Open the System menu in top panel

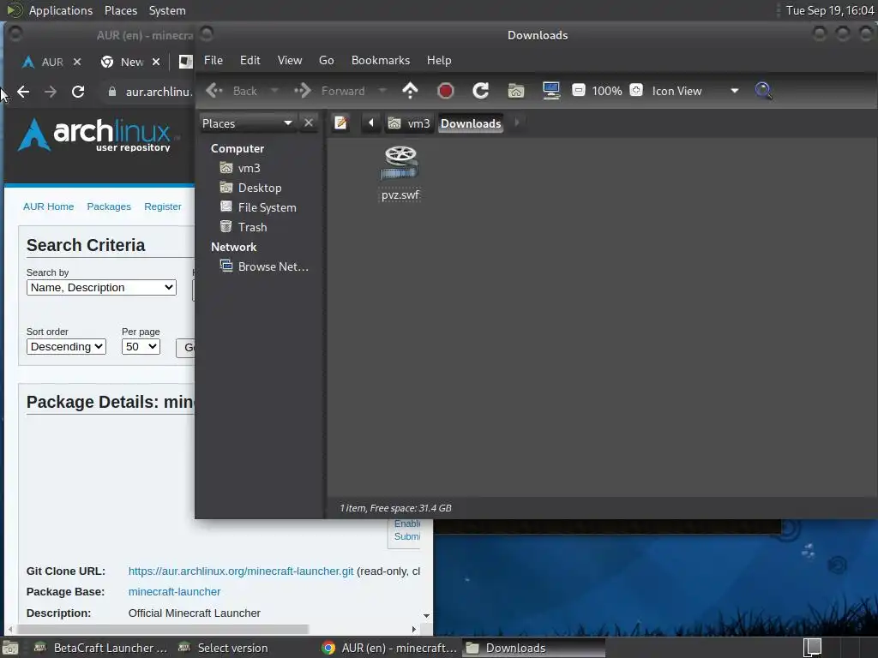click(167, 10)
